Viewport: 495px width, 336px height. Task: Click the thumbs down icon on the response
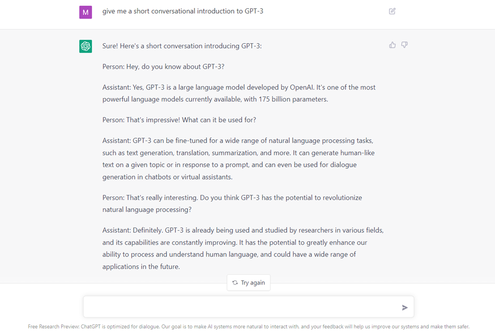point(404,45)
